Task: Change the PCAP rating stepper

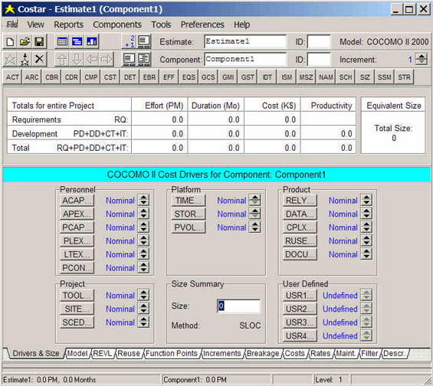Action: click(143, 227)
